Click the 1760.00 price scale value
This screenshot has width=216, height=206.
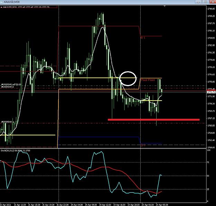pyautogui.click(x=211, y=147)
